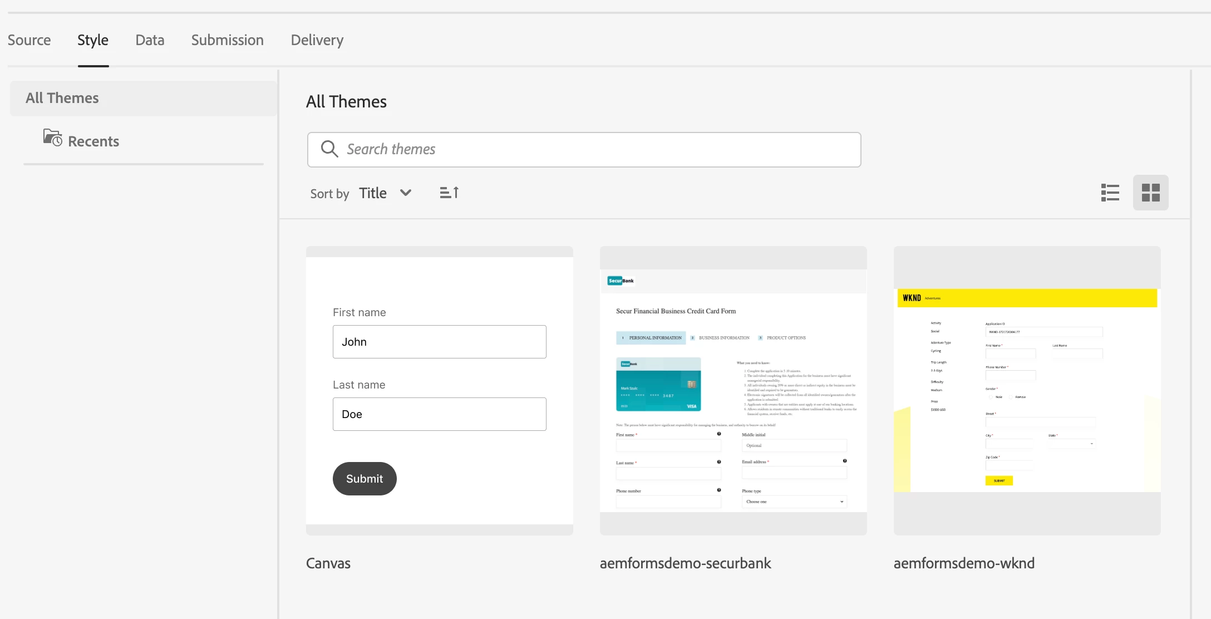Click the Canvas theme title
The image size is (1211, 619).
coord(328,563)
